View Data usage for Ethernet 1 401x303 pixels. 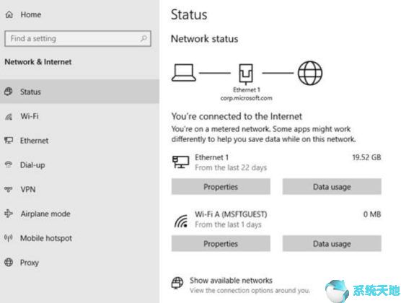[x=332, y=187]
